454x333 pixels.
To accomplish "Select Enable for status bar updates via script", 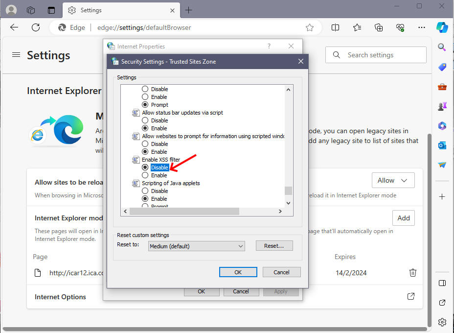I will pyautogui.click(x=145, y=128).
